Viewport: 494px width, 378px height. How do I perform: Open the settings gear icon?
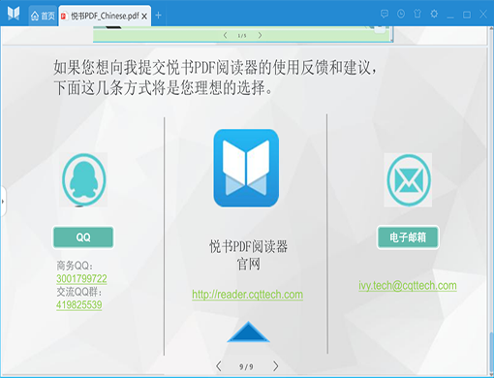click(434, 14)
